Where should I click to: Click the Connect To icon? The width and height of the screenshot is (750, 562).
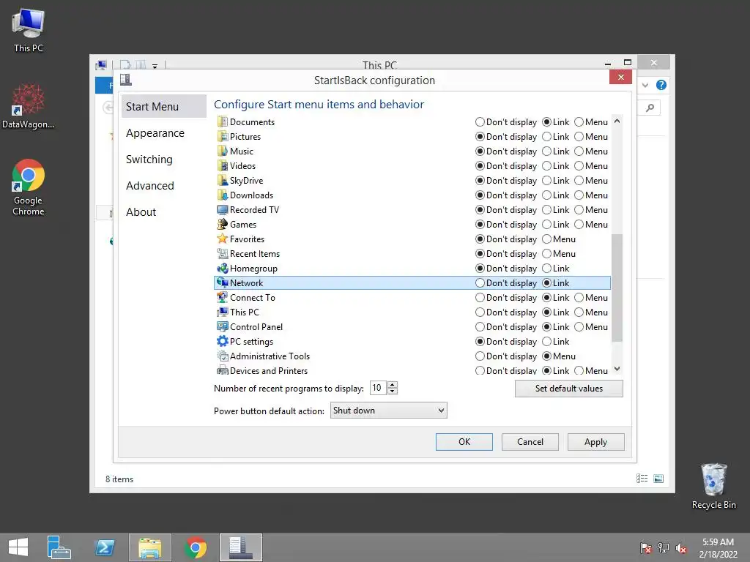point(223,298)
